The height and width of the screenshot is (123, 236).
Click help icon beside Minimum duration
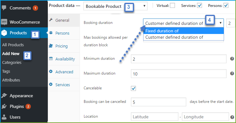tap(232, 59)
